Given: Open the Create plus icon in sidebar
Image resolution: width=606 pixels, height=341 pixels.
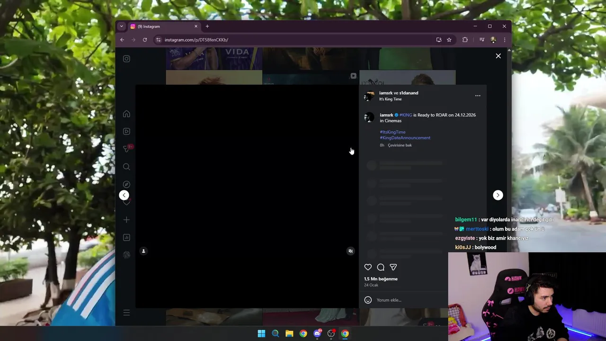Looking at the screenshot, I should [x=126, y=220].
